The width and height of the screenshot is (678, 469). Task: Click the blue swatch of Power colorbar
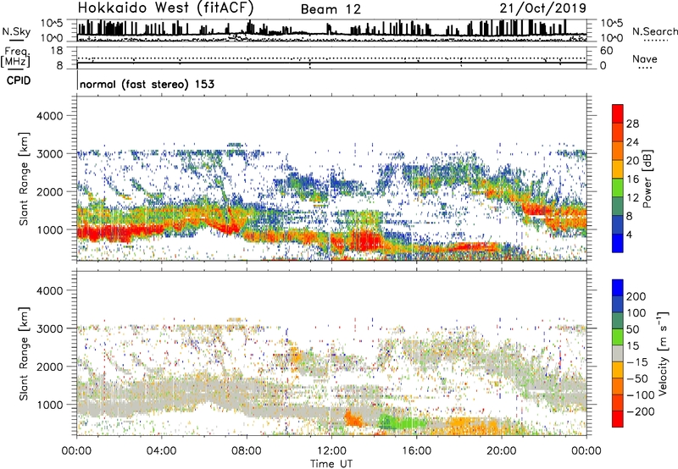(618, 243)
